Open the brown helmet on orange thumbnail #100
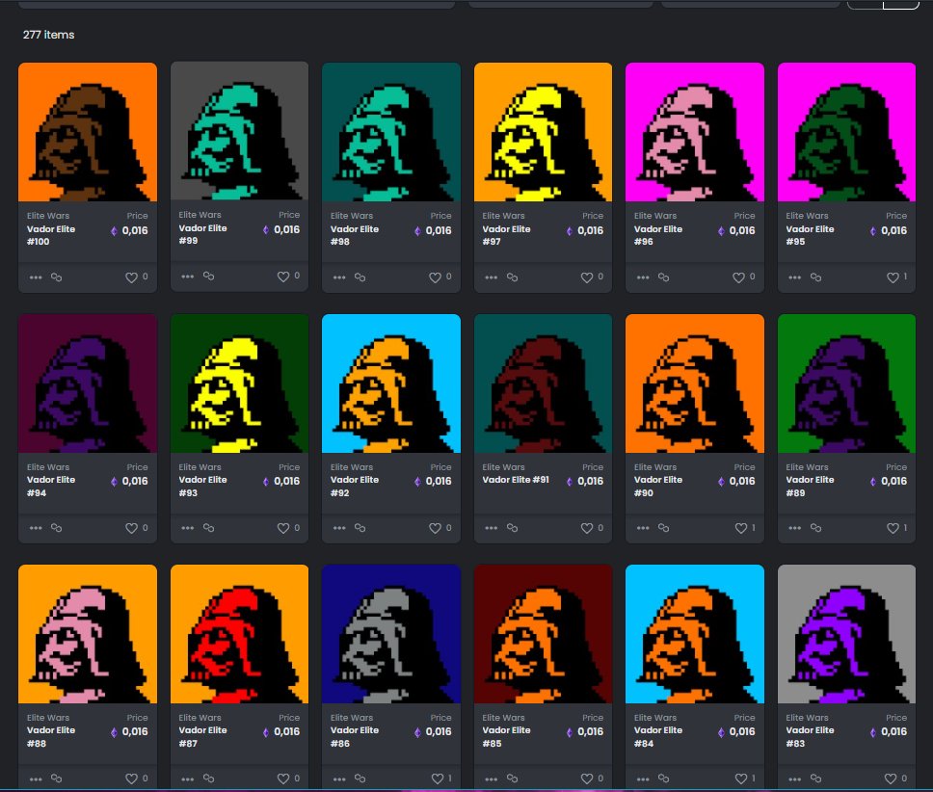 coord(88,132)
